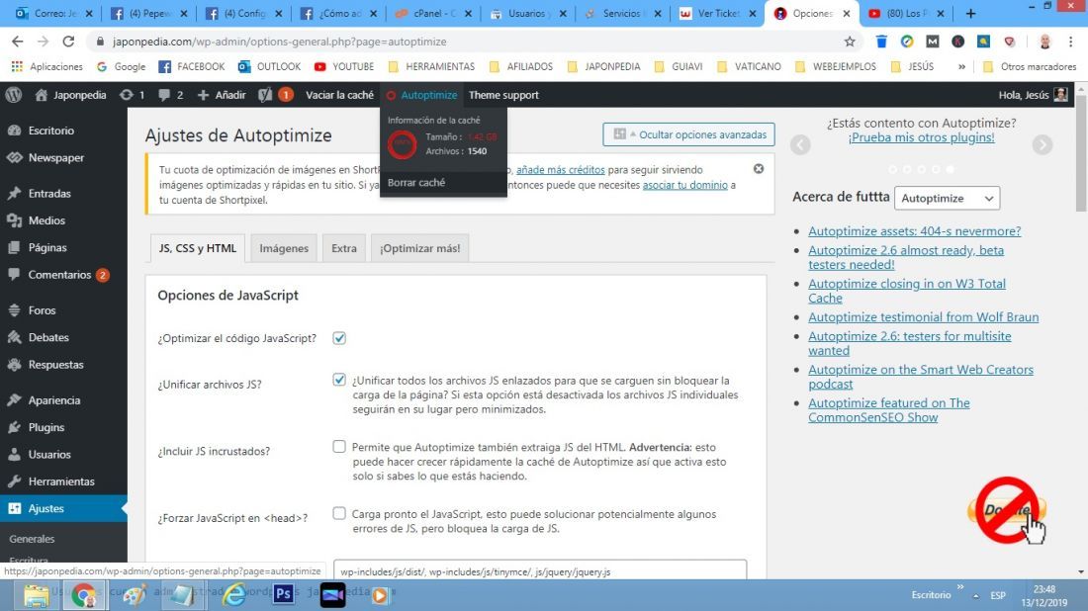Click the Añadir plus icon in admin bar

click(203, 95)
